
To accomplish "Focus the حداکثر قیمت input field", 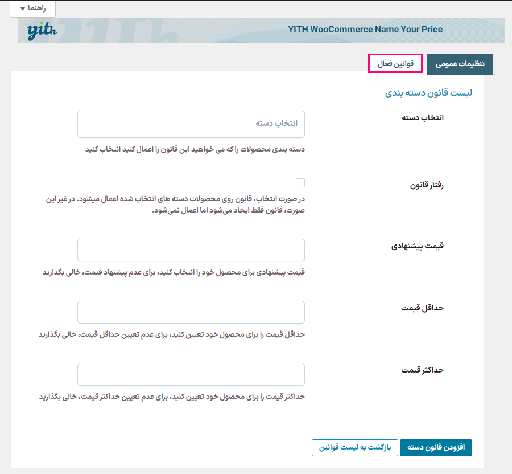I will coord(191,374).
